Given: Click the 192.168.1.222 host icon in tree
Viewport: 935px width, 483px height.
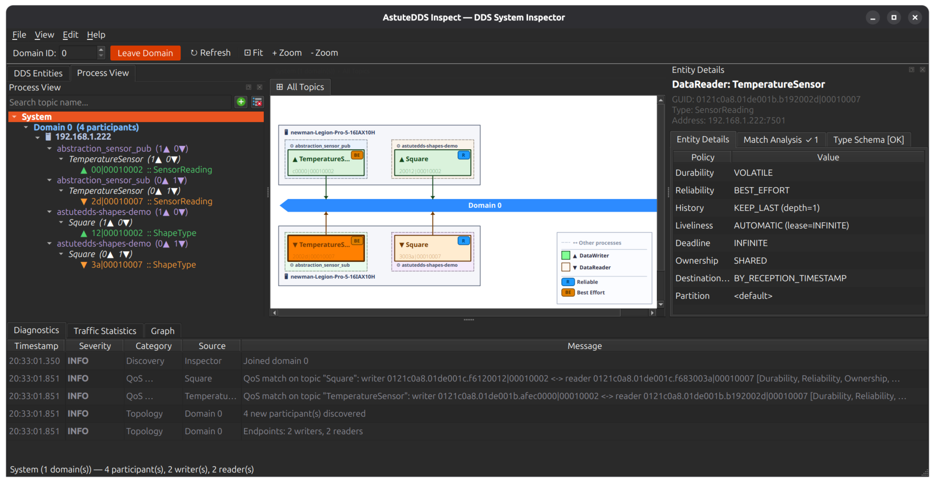Looking at the screenshot, I should click(x=48, y=137).
